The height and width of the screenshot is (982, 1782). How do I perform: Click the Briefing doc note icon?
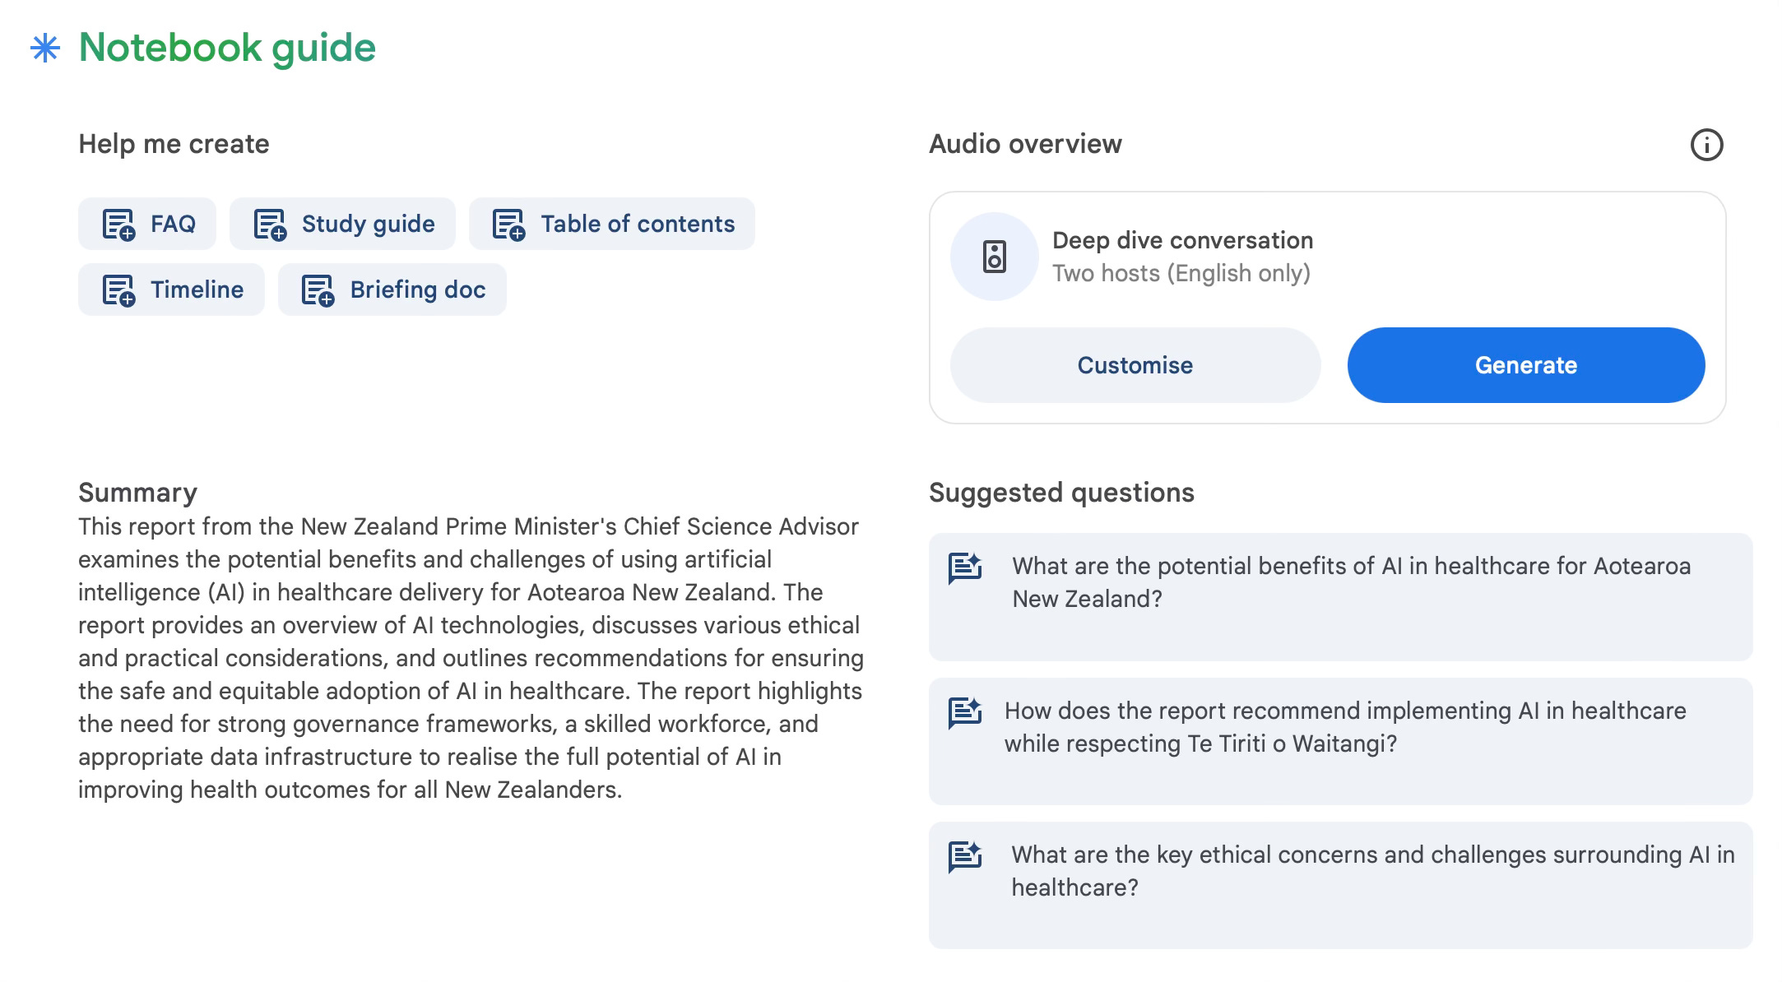[x=318, y=290]
